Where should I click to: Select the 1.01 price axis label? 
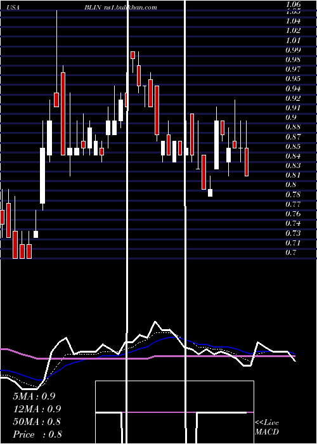pos(293,40)
